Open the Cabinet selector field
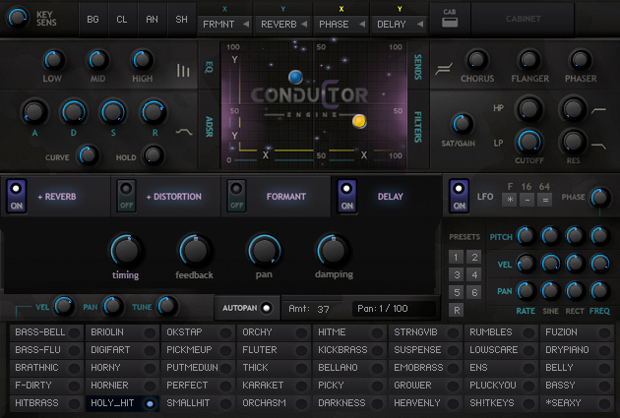The width and height of the screenshot is (620, 418). (523, 19)
